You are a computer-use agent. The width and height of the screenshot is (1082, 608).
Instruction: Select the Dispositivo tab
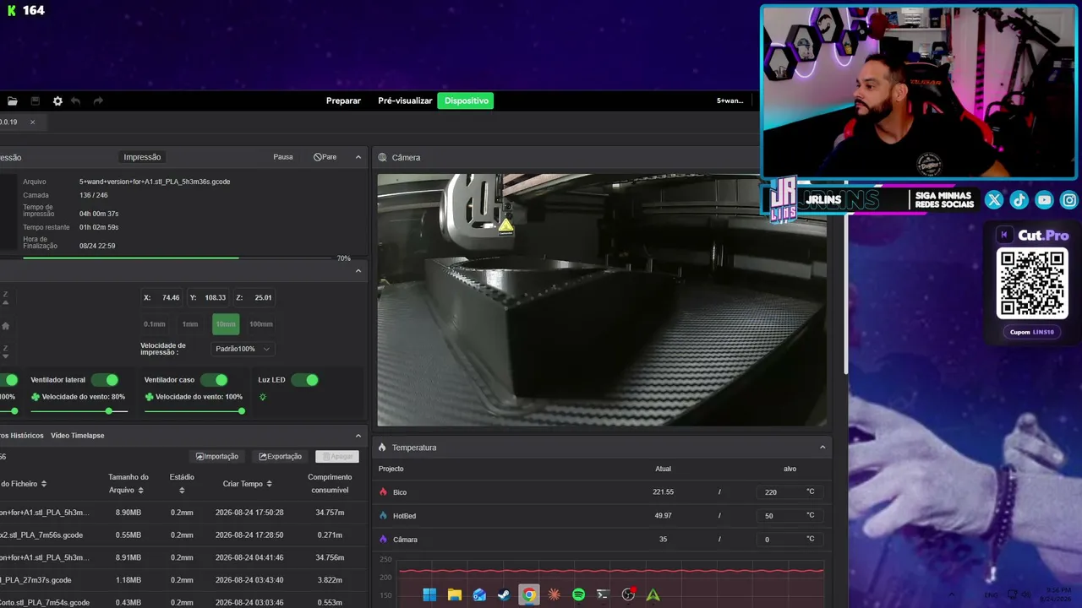(x=466, y=101)
